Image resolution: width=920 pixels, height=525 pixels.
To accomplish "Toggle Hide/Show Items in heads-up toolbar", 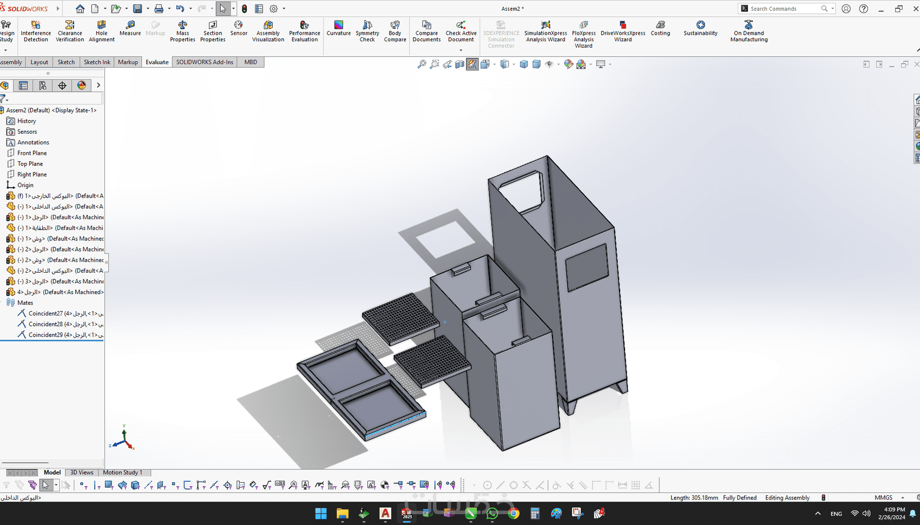I will (550, 64).
